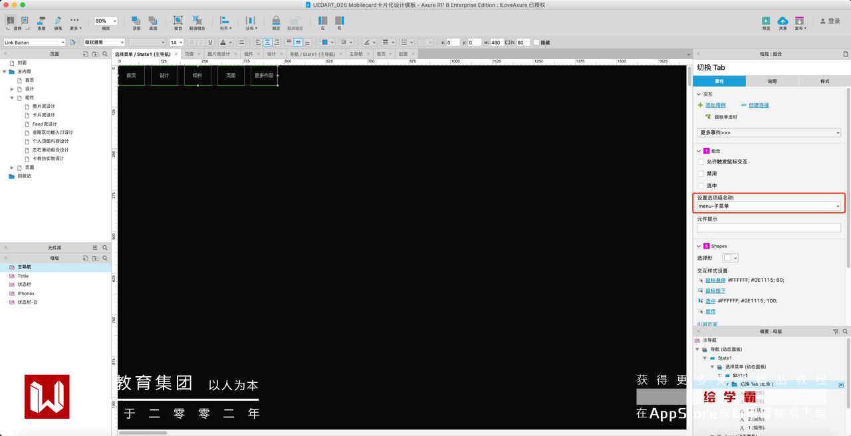Select the 图片流设计 page
Viewport: 851px width, 436px height.
pyautogui.click(x=44, y=106)
